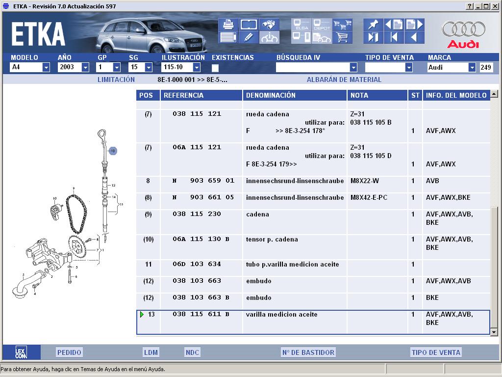Click the ELSA icon
Image resolution: width=502 pixels, height=377 pixels.
pyautogui.click(x=301, y=25)
